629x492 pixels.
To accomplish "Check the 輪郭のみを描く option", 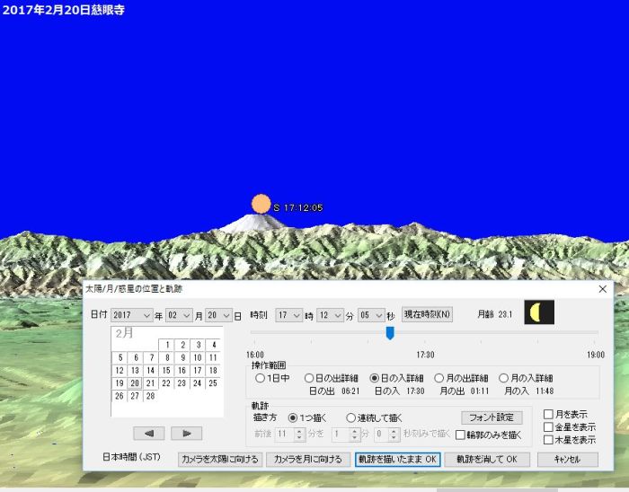I will (x=461, y=435).
